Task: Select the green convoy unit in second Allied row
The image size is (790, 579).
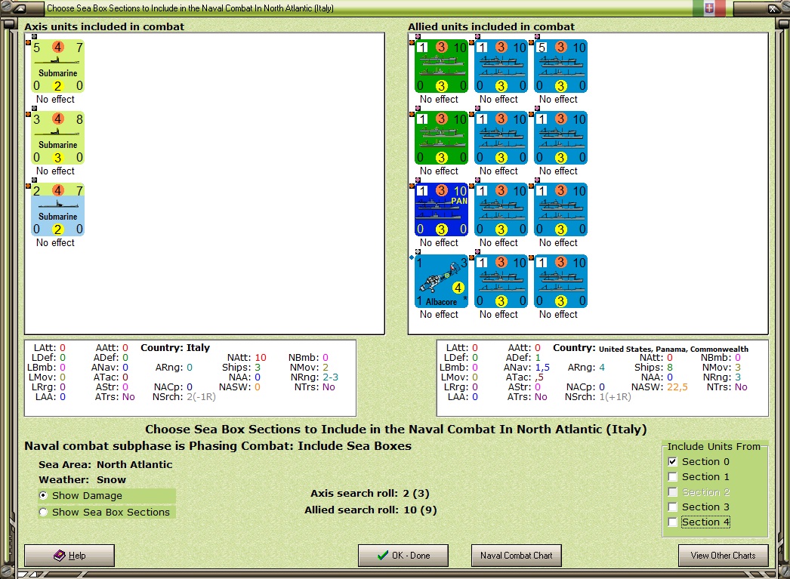Action: click(x=441, y=137)
